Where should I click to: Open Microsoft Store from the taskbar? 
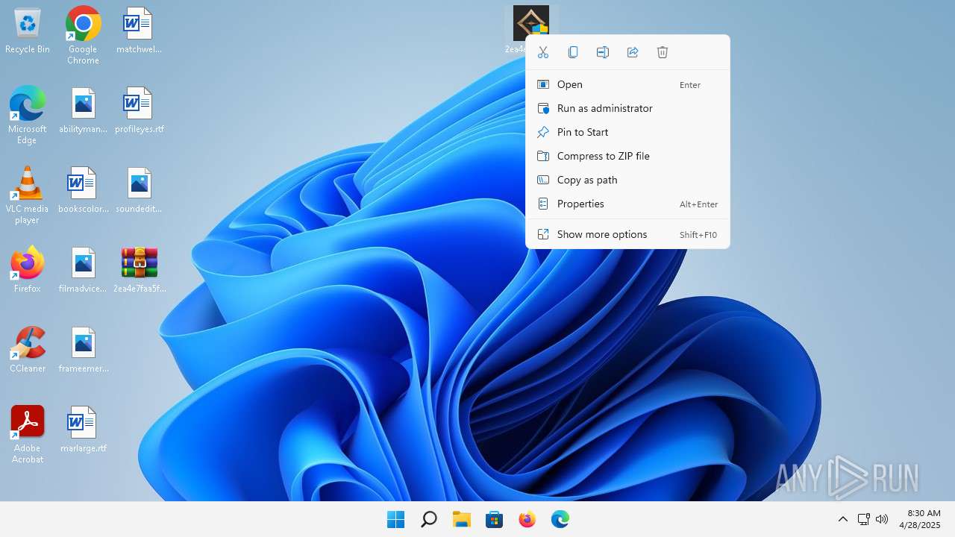[494, 519]
